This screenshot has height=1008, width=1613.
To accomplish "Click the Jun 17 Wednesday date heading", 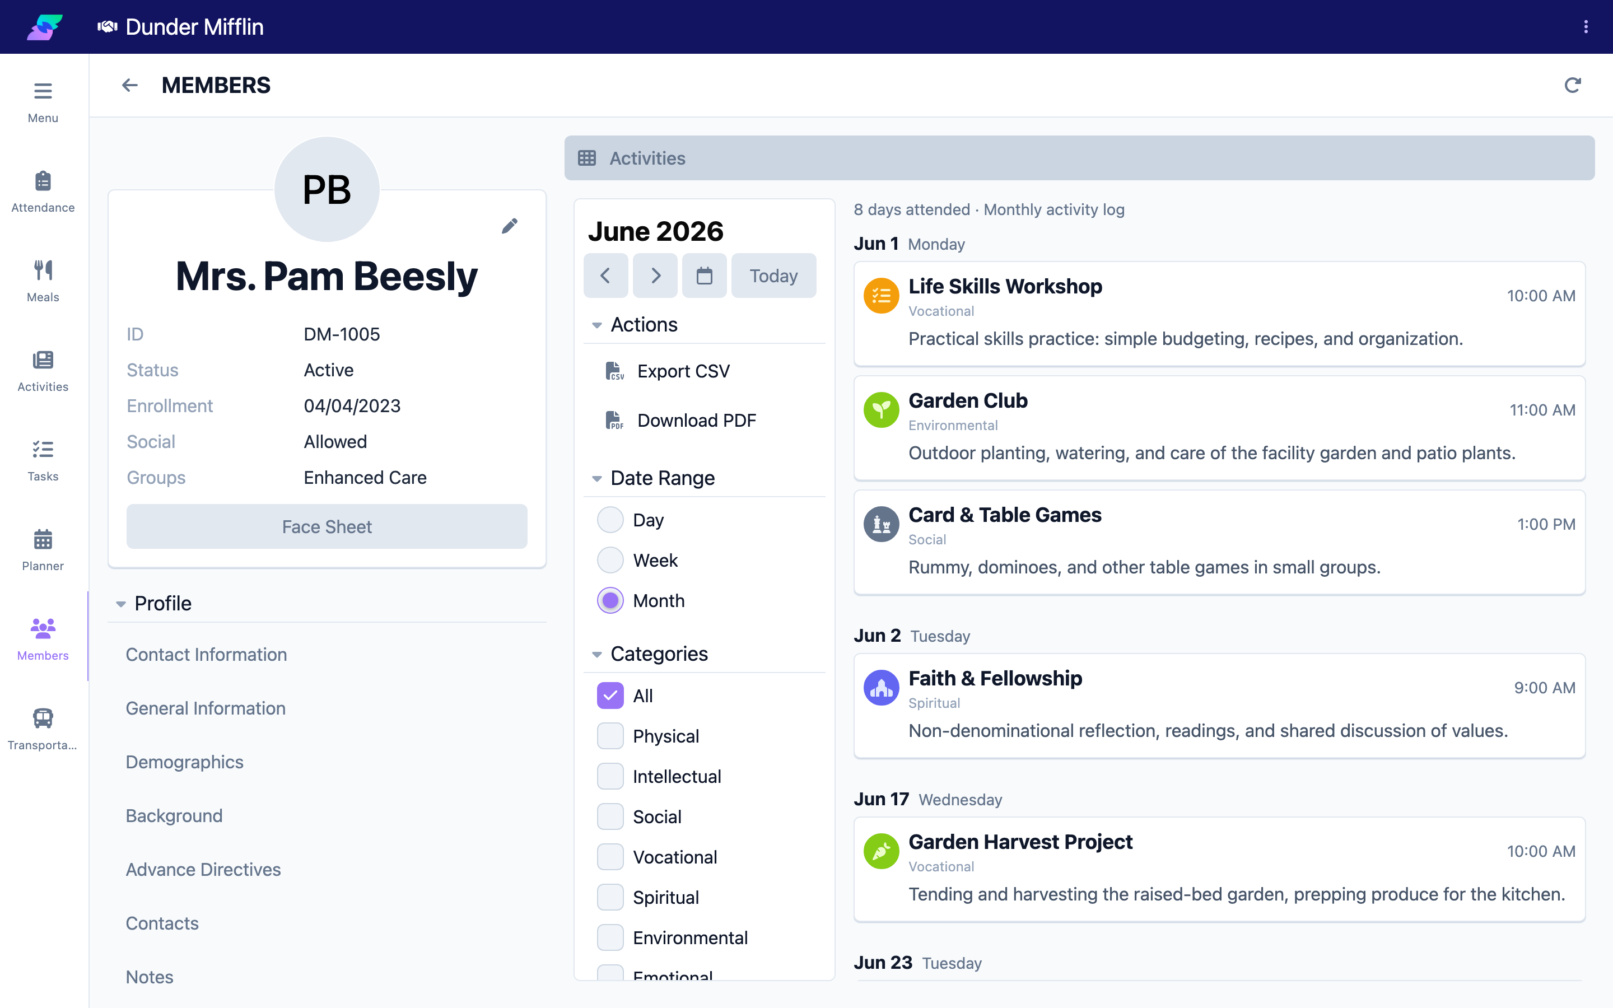I will click(x=928, y=799).
